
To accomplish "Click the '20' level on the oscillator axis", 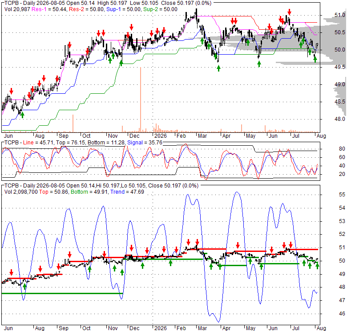I will [342, 174].
